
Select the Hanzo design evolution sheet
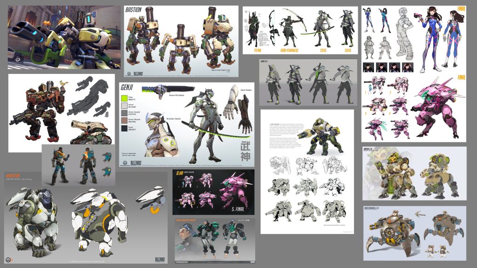(300, 30)
